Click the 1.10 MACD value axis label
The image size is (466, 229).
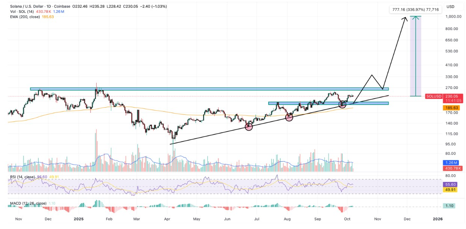449,206
